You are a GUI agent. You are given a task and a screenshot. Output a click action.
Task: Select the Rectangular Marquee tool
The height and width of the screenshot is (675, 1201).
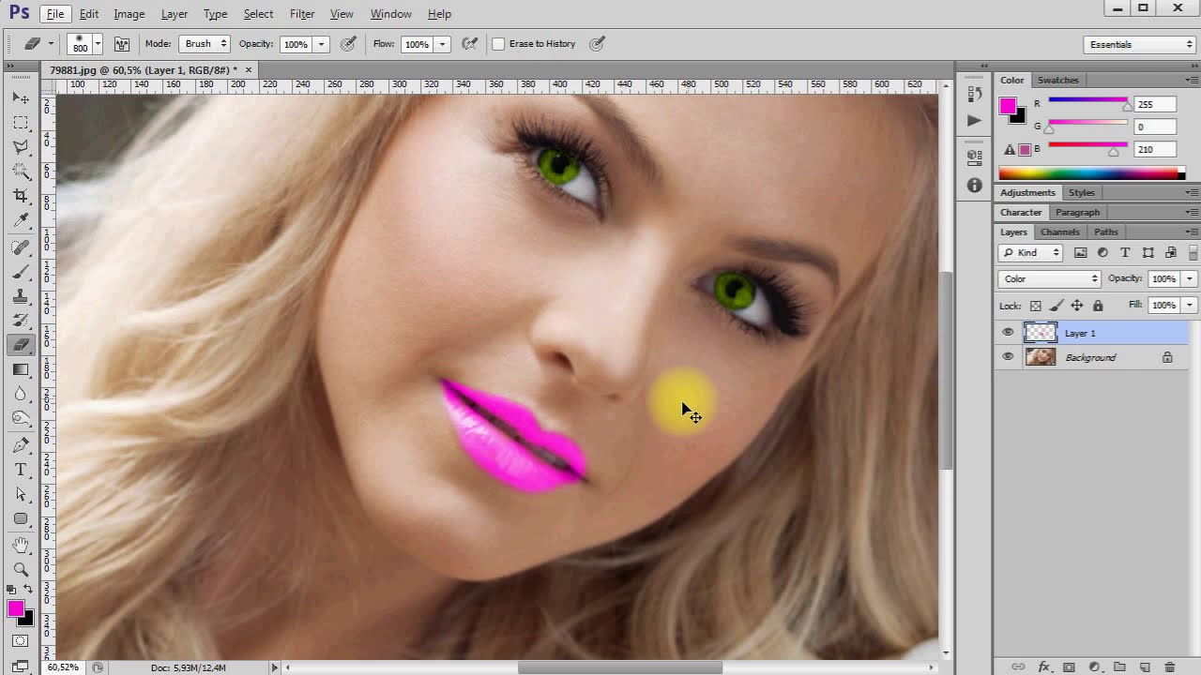[x=21, y=123]
